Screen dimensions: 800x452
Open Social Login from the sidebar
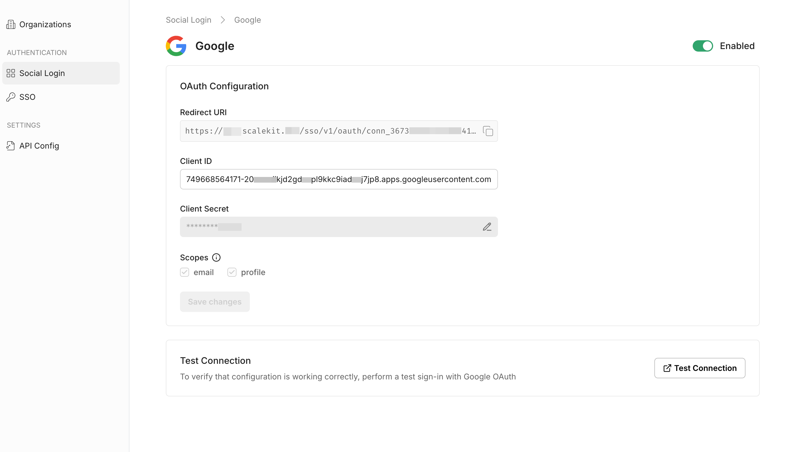pyautogui.click(x=43, y=73)
